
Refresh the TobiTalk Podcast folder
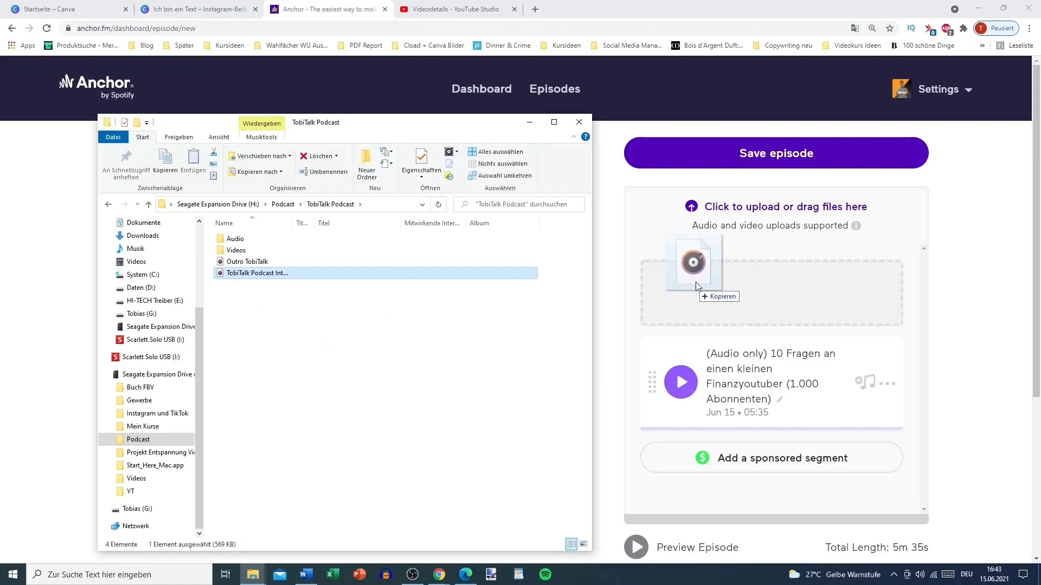pyautogui.click(x=439, y=204)
